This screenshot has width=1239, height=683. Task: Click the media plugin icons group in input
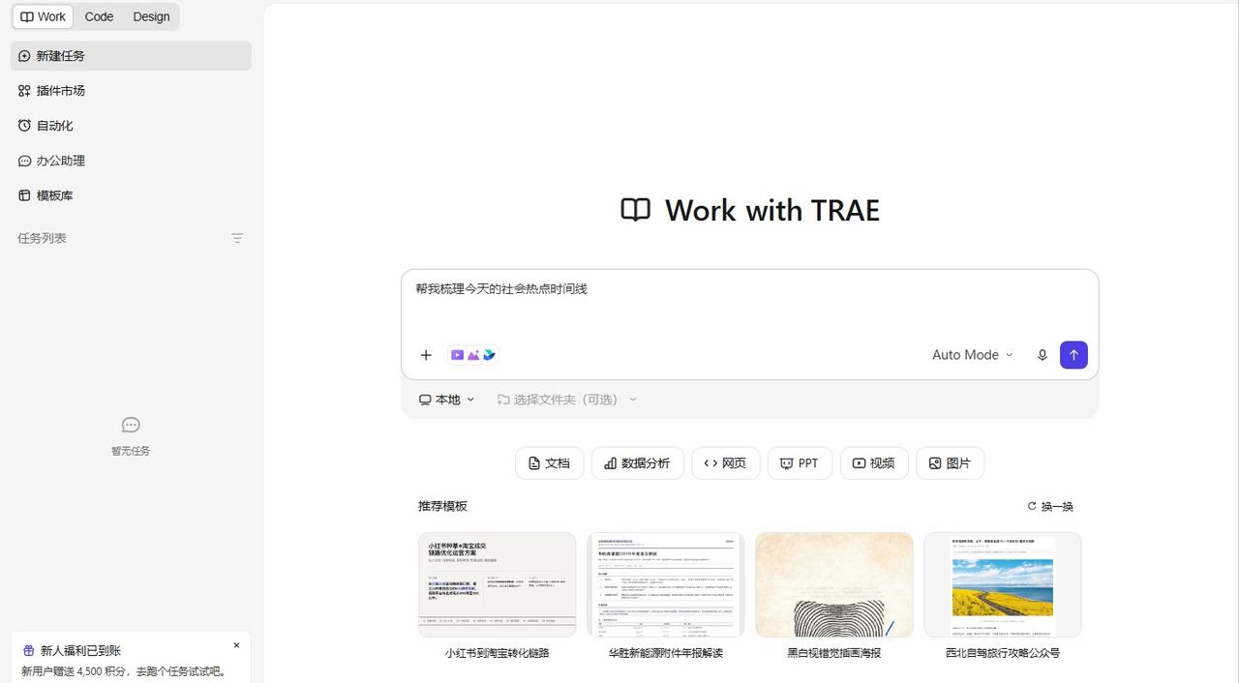tap(472, 355)
